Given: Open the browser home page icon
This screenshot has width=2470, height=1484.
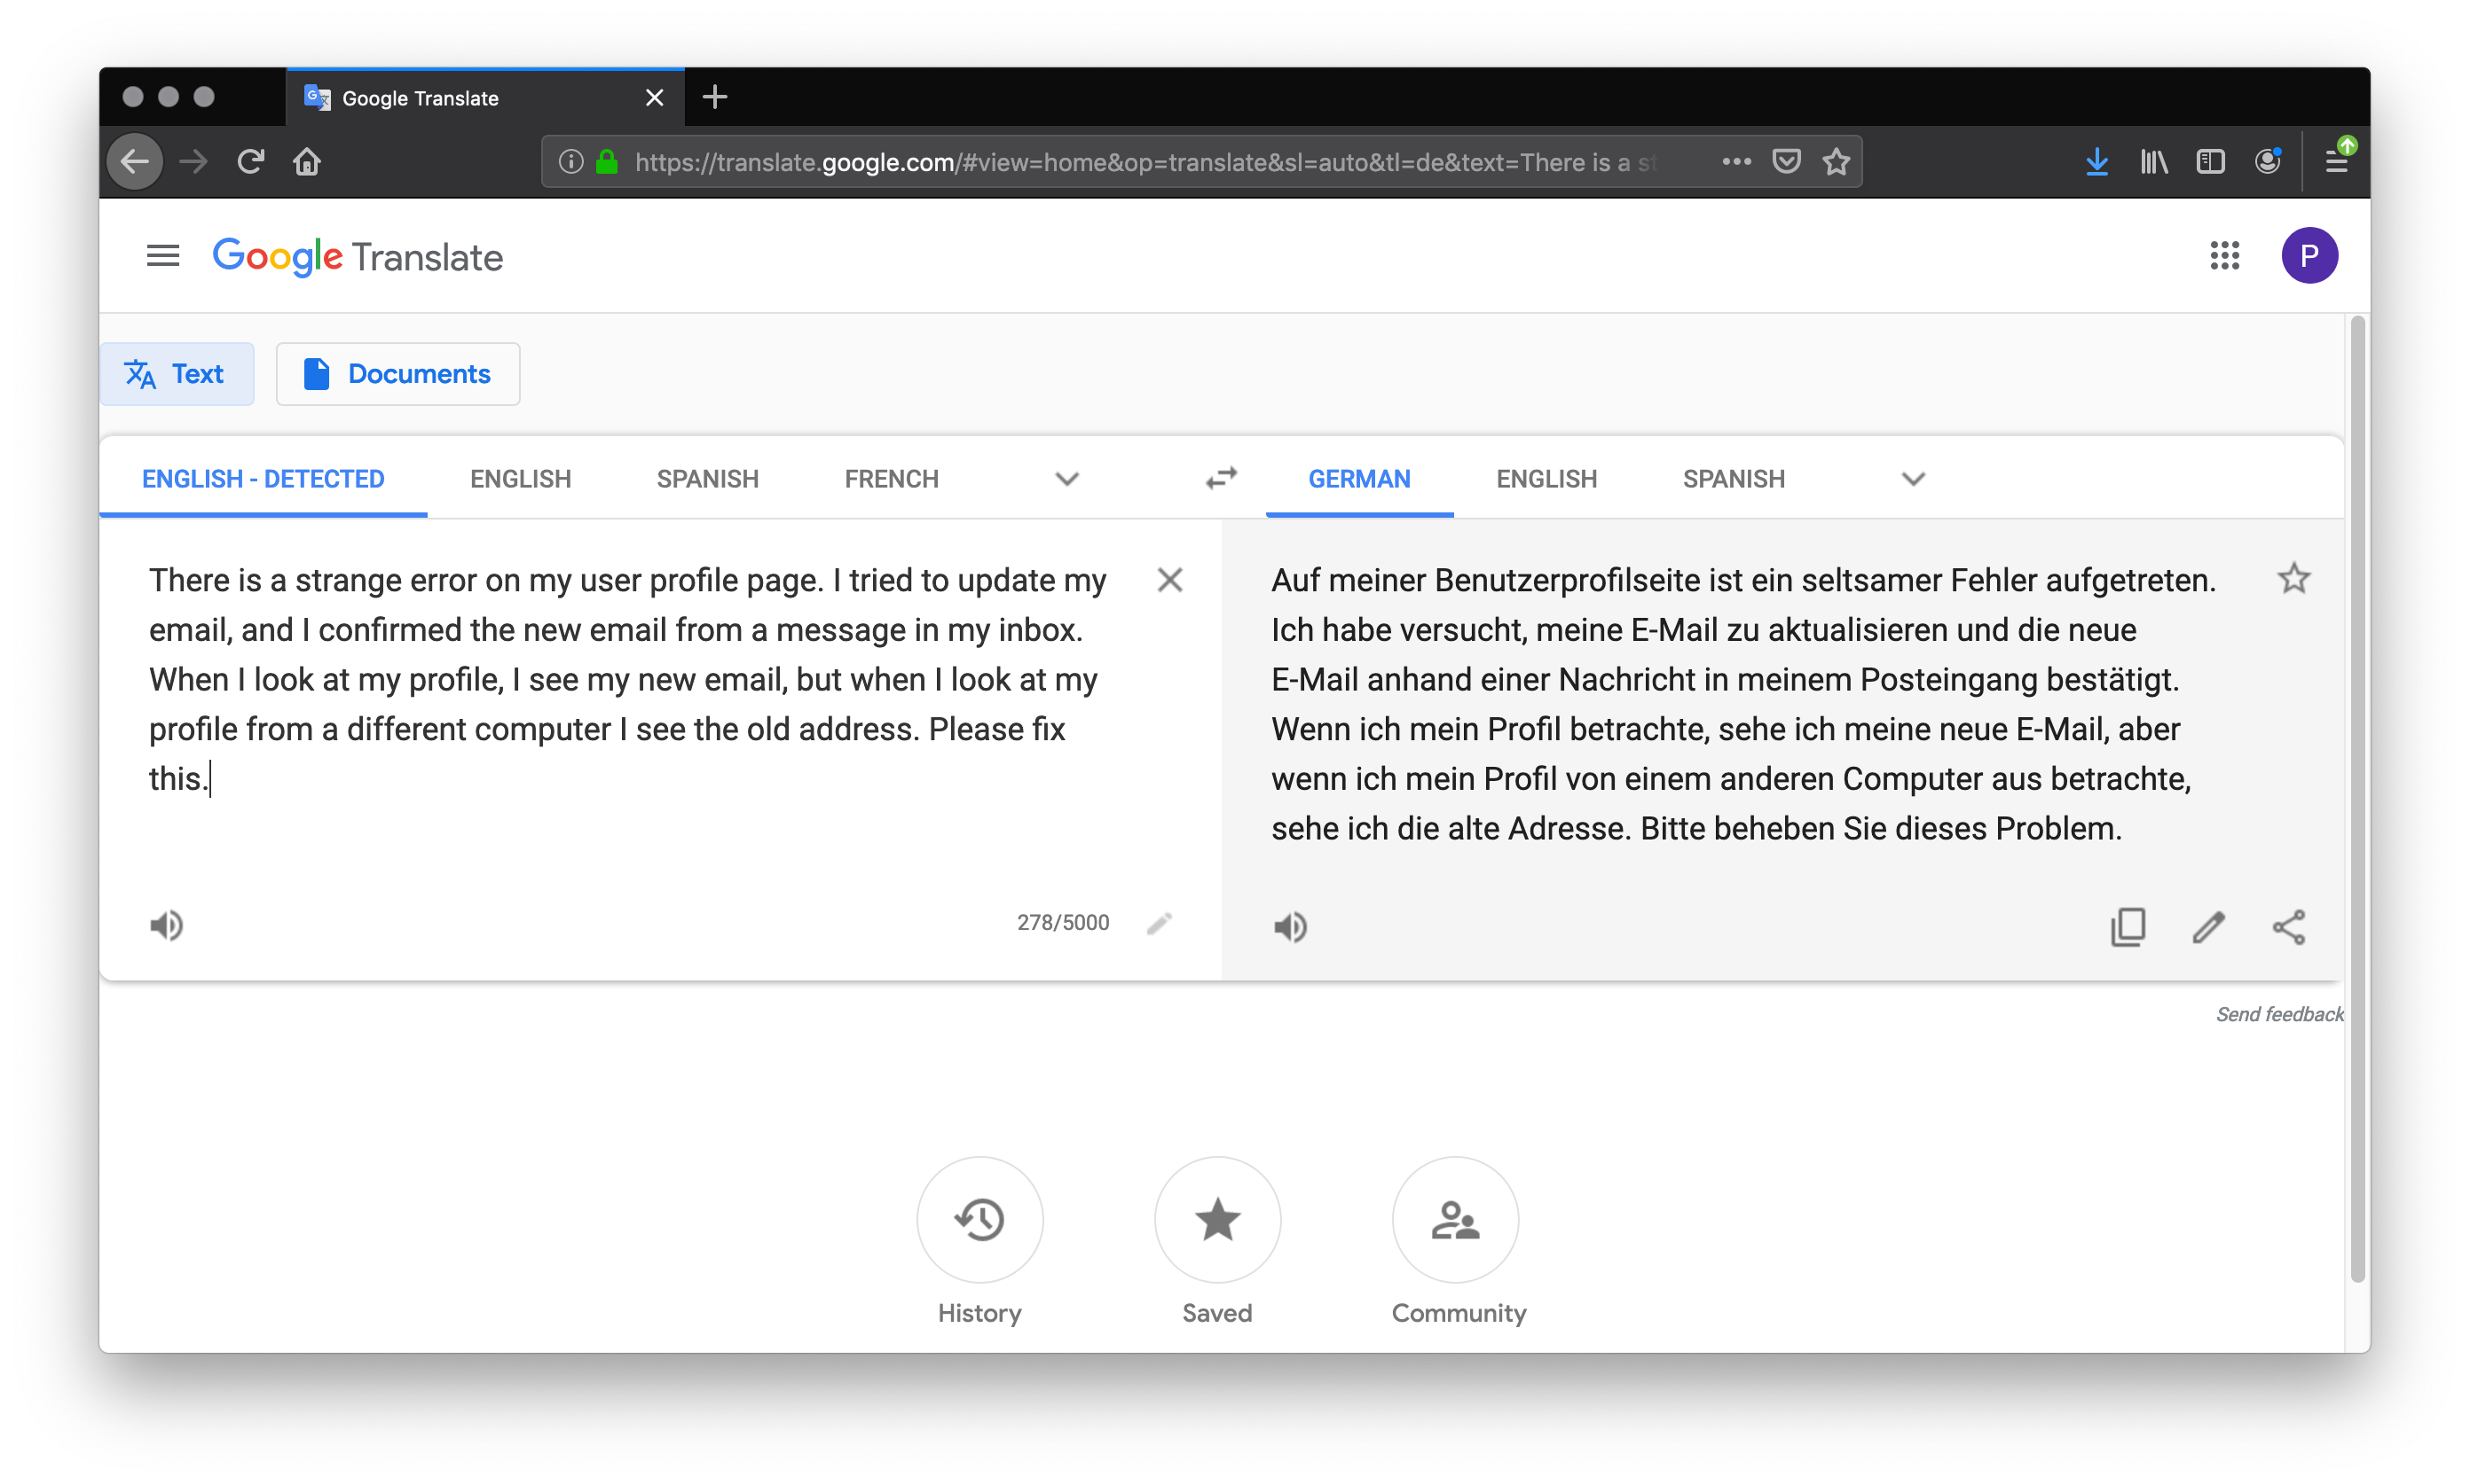Looking at the screenshot, I should (x=307, y=161).
